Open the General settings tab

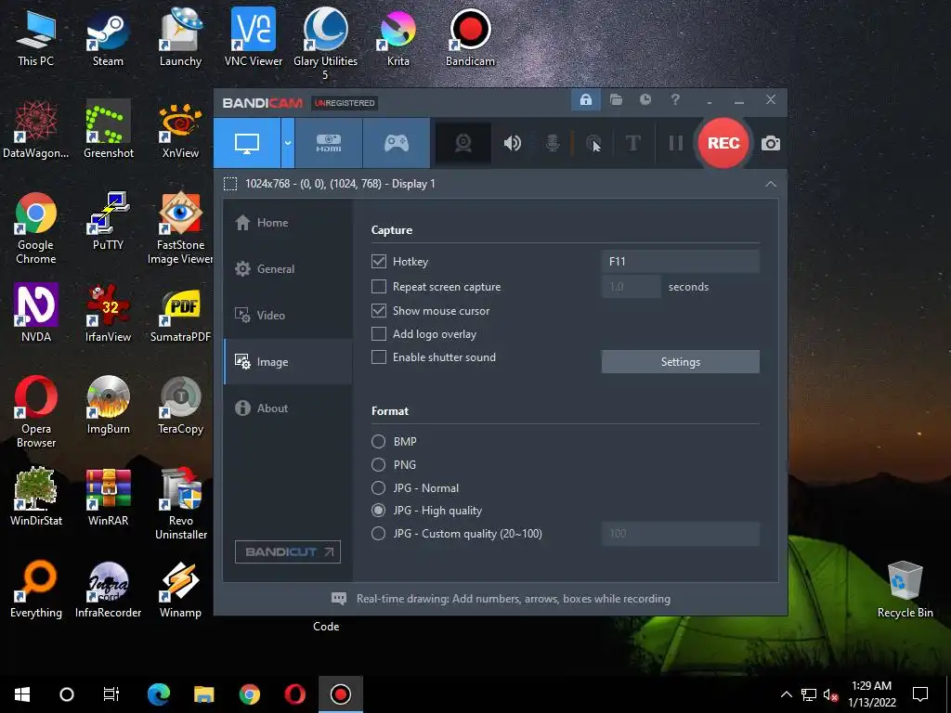(x=288, y=268)
